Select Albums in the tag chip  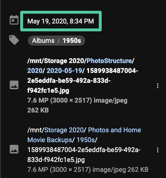point(43,41)
